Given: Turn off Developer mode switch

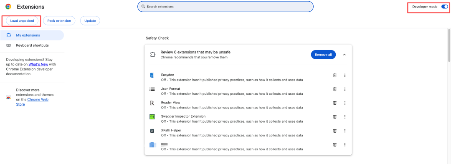Looking at the screenshot, I should pos(444,7).
